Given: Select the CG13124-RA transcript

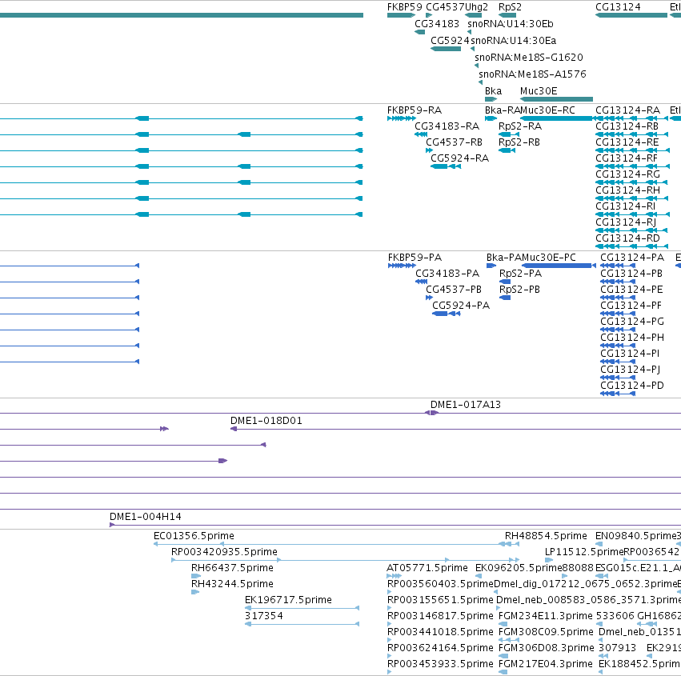Looking at the screenshot, I should (x=631, y=118).
